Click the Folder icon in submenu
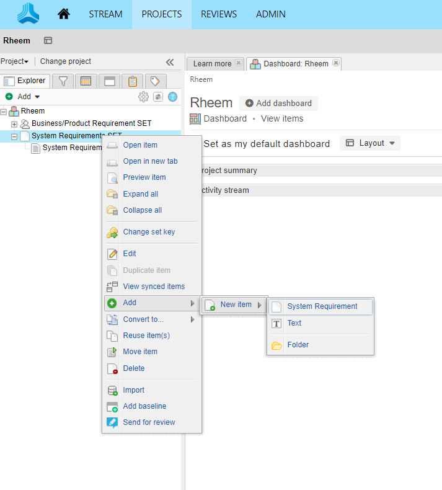The image size is (442, 490). (276, 345)
